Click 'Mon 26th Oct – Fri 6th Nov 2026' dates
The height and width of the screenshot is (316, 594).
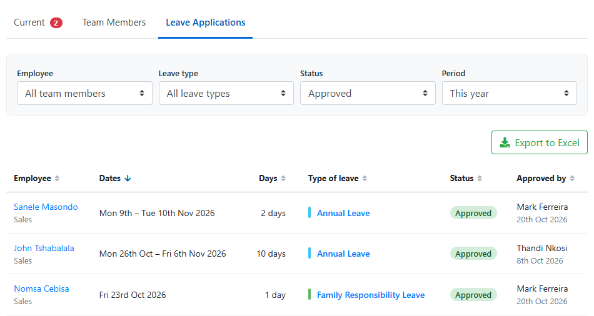(163, 254)
